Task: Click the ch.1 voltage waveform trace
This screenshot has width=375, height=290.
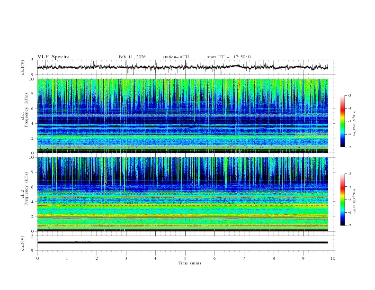Action: pos(182,67)
